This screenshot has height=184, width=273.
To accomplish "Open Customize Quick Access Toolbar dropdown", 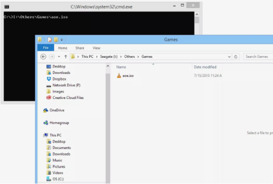I will point(62,40).
